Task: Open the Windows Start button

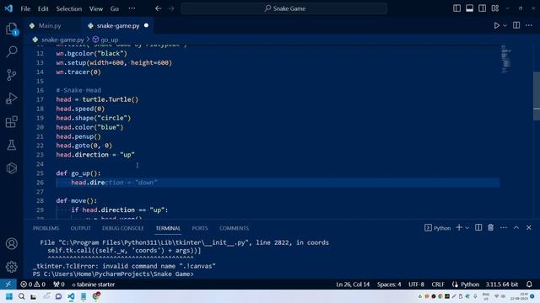Action: (9, 296)
